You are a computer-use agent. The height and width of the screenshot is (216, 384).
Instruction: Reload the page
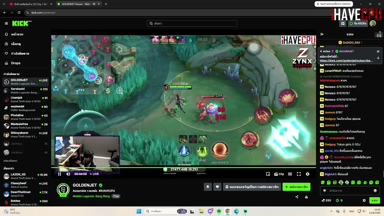point(19,13)
